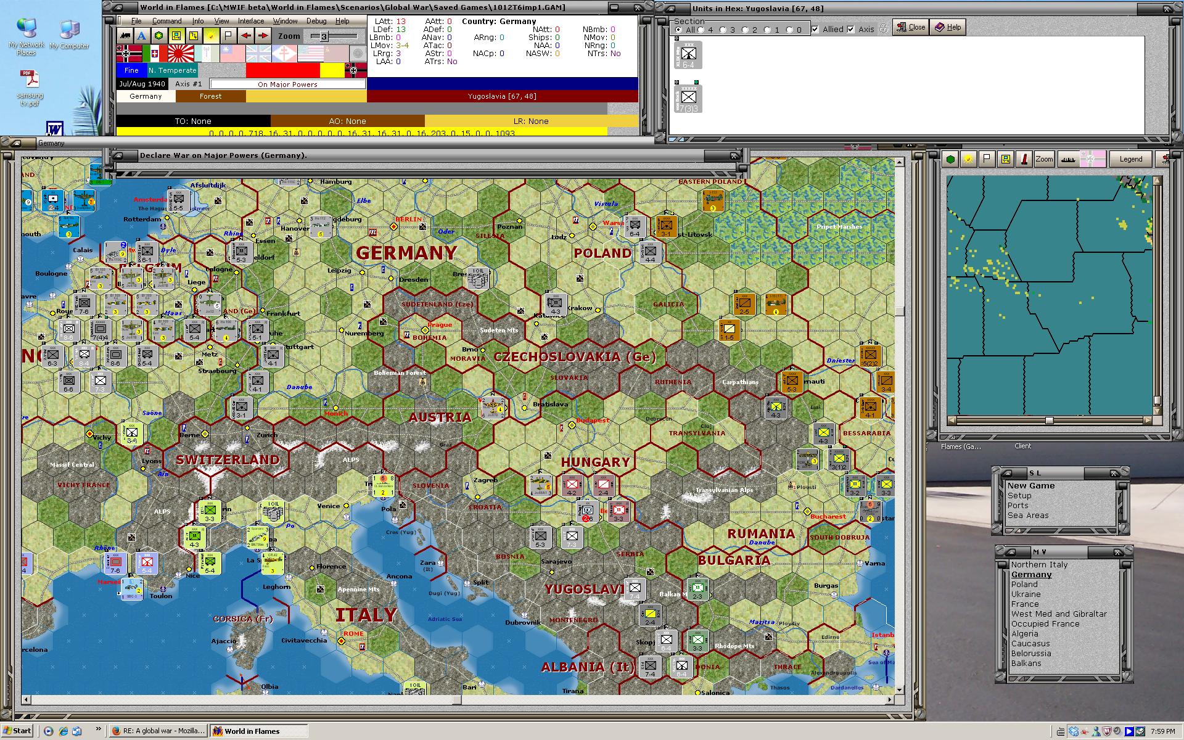This screenshot has height=740, width=1184.
Task: Select Northern Italy in map views list
Action: (x=1039, y=565)
